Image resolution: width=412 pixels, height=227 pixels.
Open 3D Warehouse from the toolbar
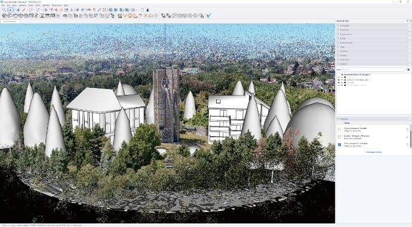point(110,10)
